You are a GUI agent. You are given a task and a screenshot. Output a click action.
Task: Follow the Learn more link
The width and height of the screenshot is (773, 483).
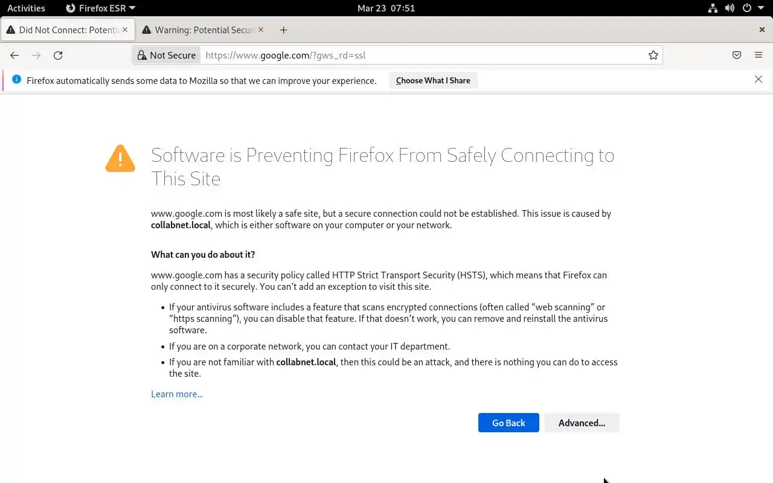point(177,394)
